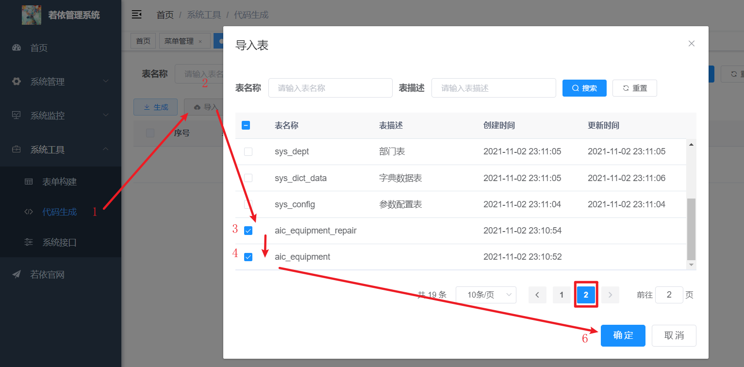Open the 10条/页 page size dropdown
The image size is (744, 367).
click(x=486, y=295)
